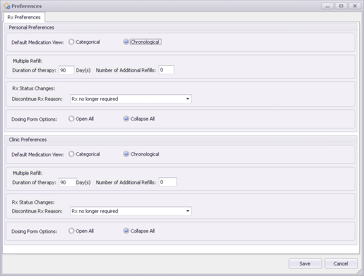Viewport: 364px width, 276px height.
Task: Select Categorical view in Personal Preferences
Action: 71,42
